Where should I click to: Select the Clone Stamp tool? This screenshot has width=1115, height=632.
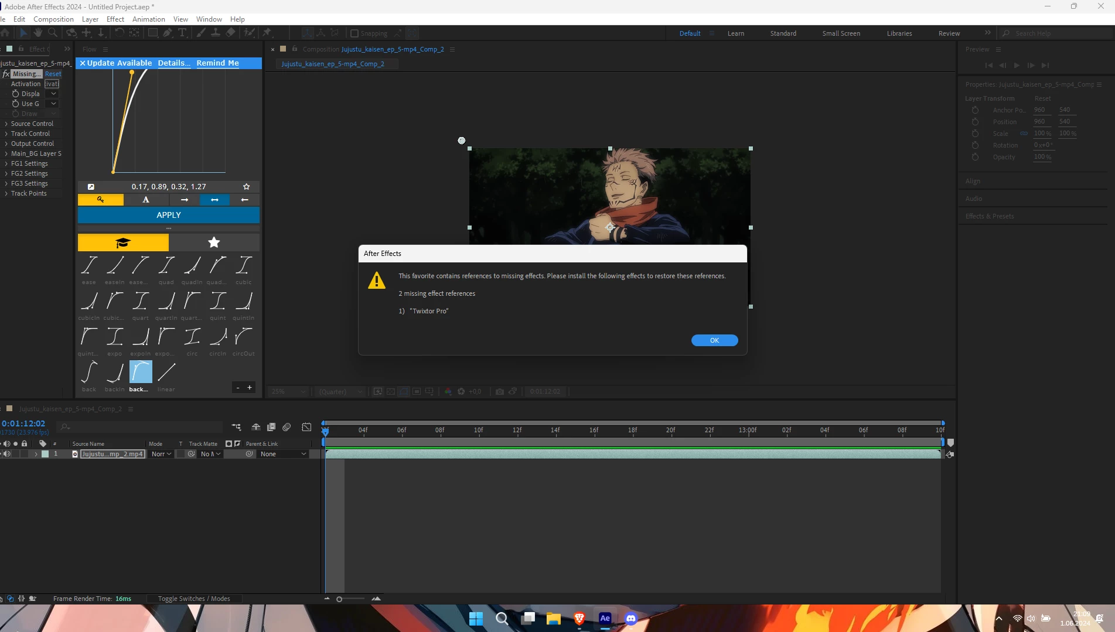point(216,33)
